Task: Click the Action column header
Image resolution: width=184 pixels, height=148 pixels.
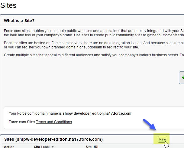Action: click(9, 146)
